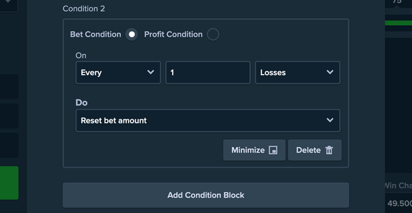Minimize the Condition 2 block
This screenshot has height=213, width=412.
click(254, 150)
